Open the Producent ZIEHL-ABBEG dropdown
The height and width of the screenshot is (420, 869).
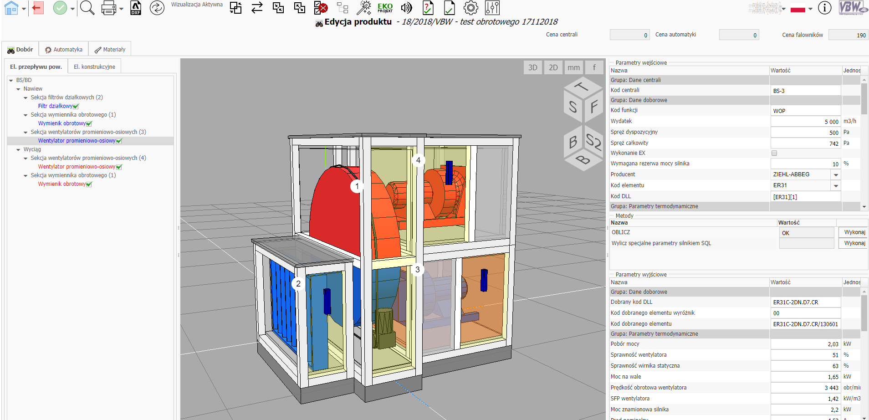click(x=836, y=175)
